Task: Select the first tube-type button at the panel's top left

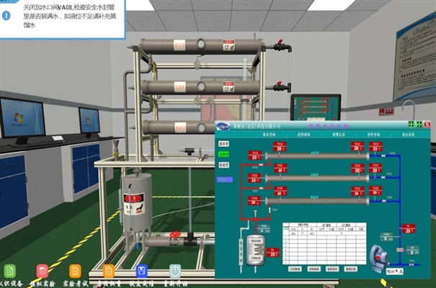Action: [x=224, y=144]
